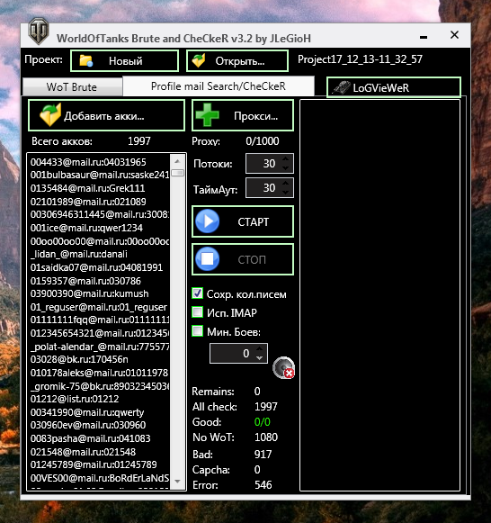This screenshot has height=523, width=491.
Task: Close the WorldOfTanks checker window
Action: point(454,35)
